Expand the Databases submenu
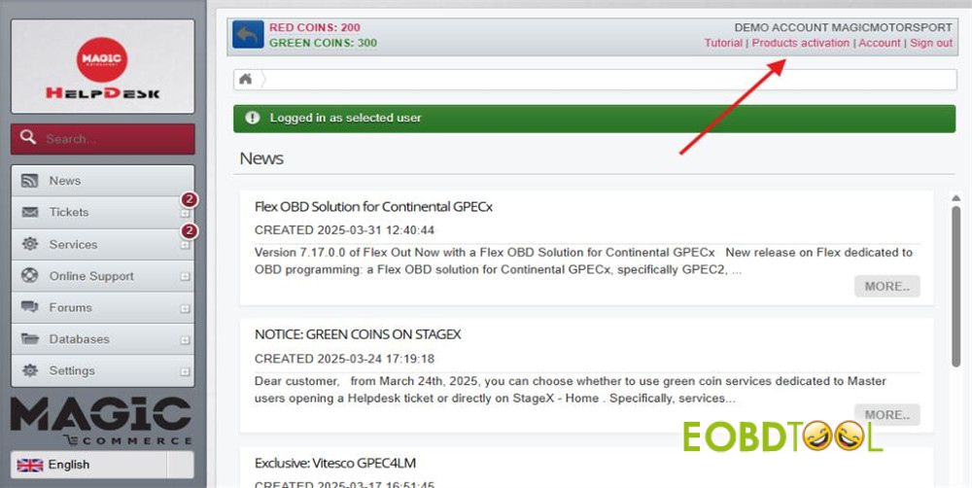The height and width of the screenshot is (488, 972). (185, 340)
